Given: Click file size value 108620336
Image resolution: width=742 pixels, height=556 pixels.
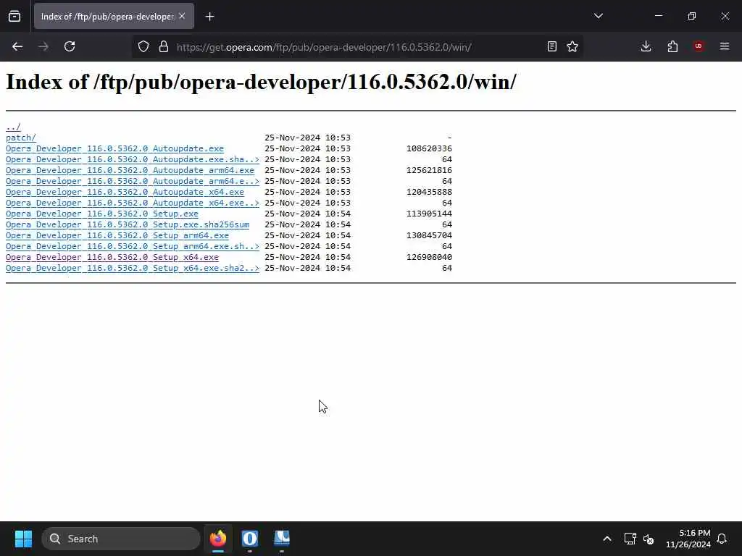Looking at the screenshot, I should [429, 148].
